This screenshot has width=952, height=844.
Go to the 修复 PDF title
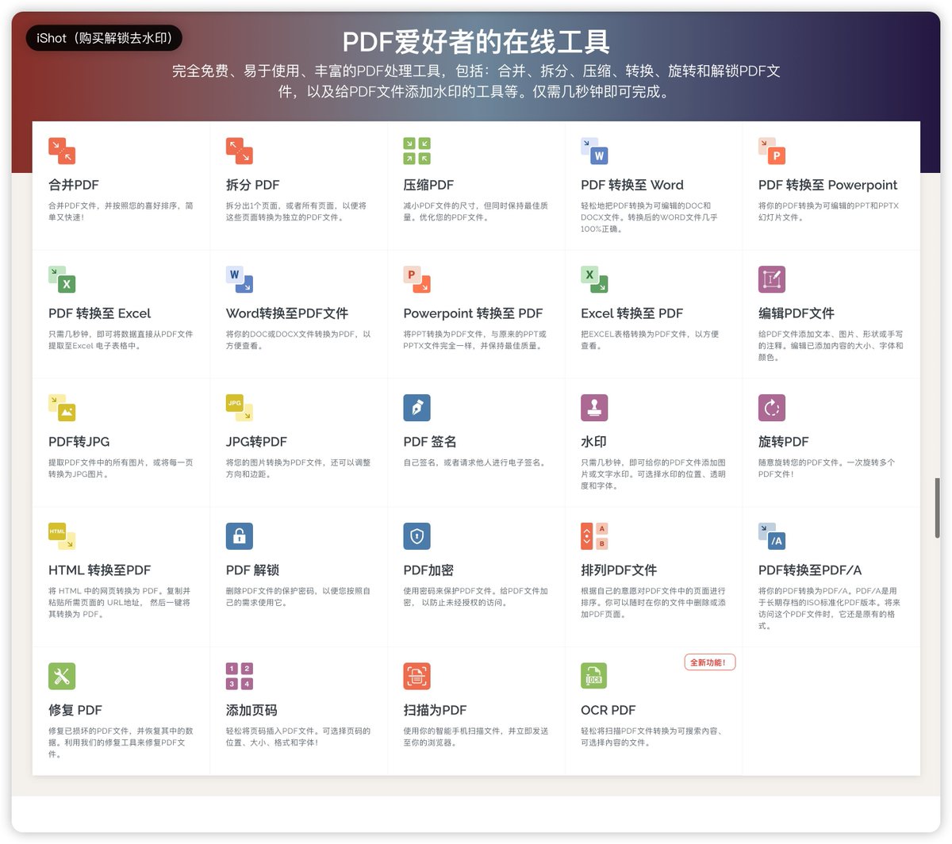pyautogui.click(x=75, y=710)
